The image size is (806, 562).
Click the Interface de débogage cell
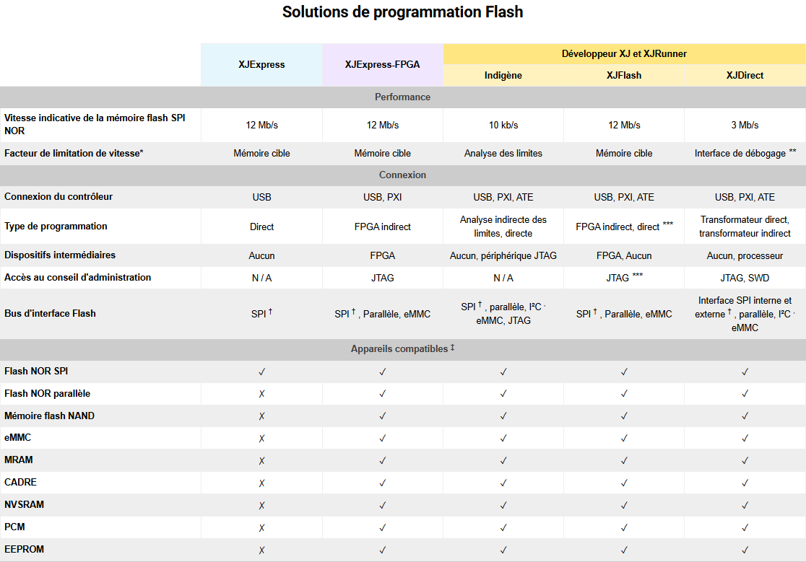coord(745,154)
